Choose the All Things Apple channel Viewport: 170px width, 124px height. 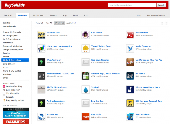(x=10, y=36)
